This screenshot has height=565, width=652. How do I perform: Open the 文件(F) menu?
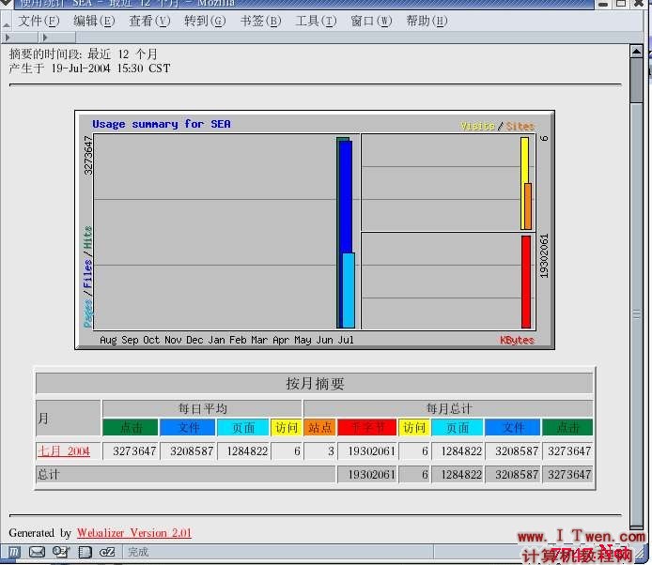[39, 21]
